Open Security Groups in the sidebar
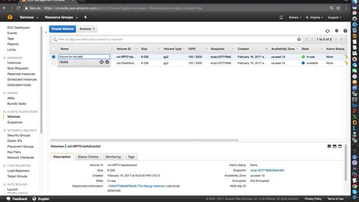Viewport: 359px width, 202px height. pos(19,135)
